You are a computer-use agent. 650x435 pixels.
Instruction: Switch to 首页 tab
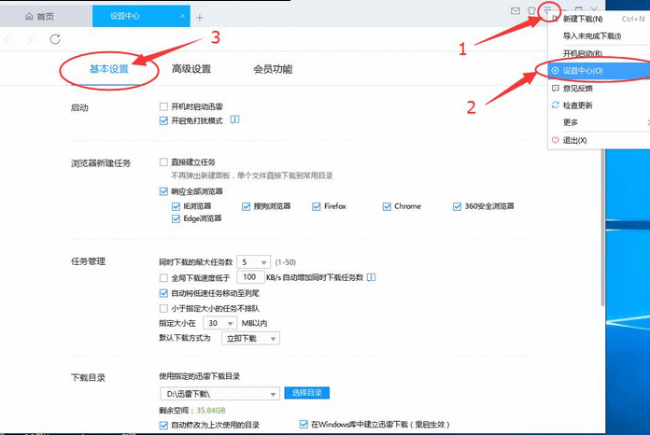(x=46, y=17)
